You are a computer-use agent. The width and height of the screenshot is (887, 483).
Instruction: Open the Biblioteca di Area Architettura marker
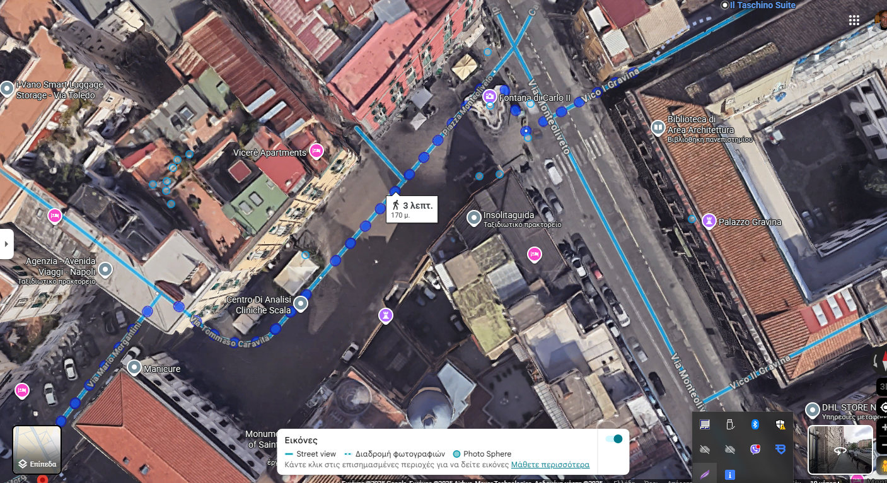click(x=658, y=128)
